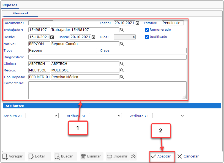Open Médico lookup magnifier icon
This screenshot has width=224, height=163.
[122, 70]
